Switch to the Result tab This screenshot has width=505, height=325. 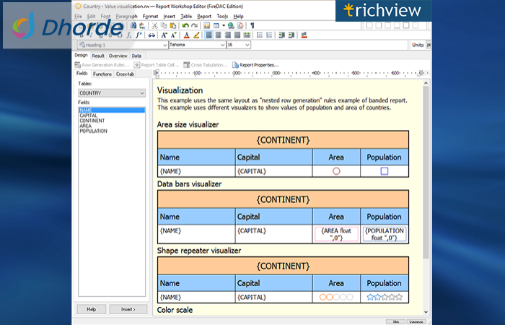[98, 56]
